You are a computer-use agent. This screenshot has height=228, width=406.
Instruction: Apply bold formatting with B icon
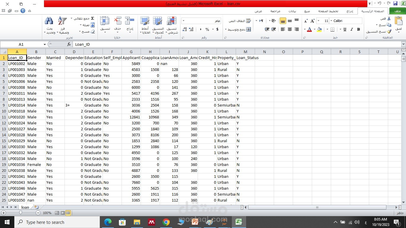click(x=358, y=29)
